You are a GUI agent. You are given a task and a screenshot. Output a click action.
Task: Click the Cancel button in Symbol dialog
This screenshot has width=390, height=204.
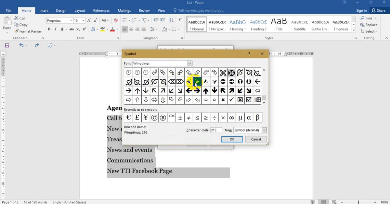pos(256,139)
